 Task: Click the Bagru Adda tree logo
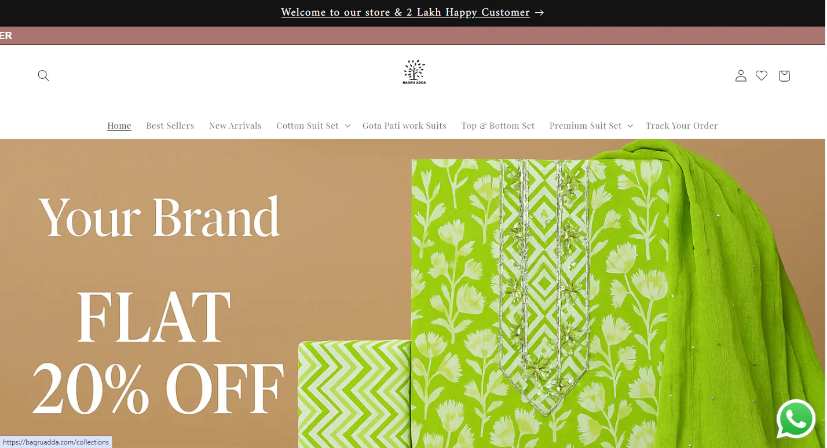tap(414, 72)
